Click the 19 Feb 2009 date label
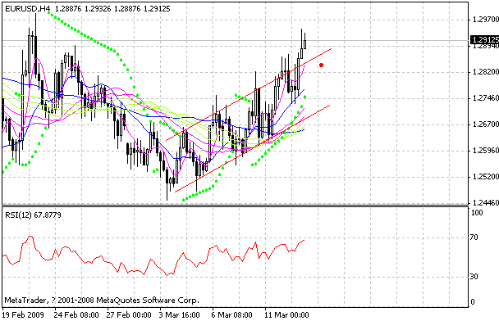Viewport: 499px width, 321px height. (23, 315)
